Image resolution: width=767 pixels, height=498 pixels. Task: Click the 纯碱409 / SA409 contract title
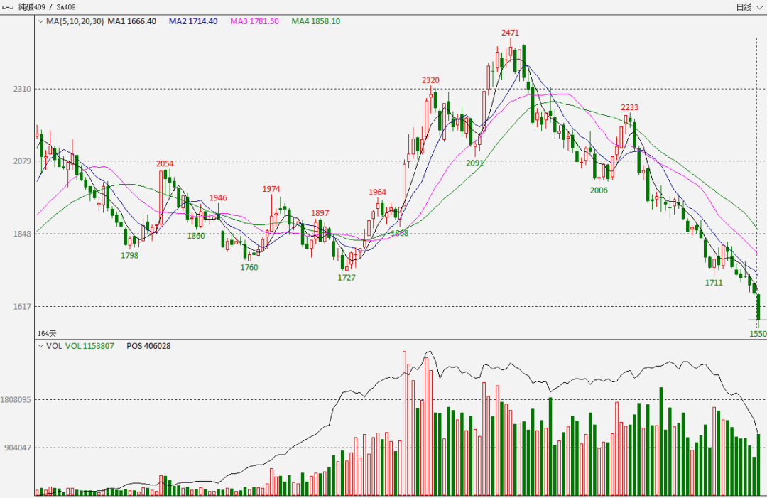(x=47, y=7)
